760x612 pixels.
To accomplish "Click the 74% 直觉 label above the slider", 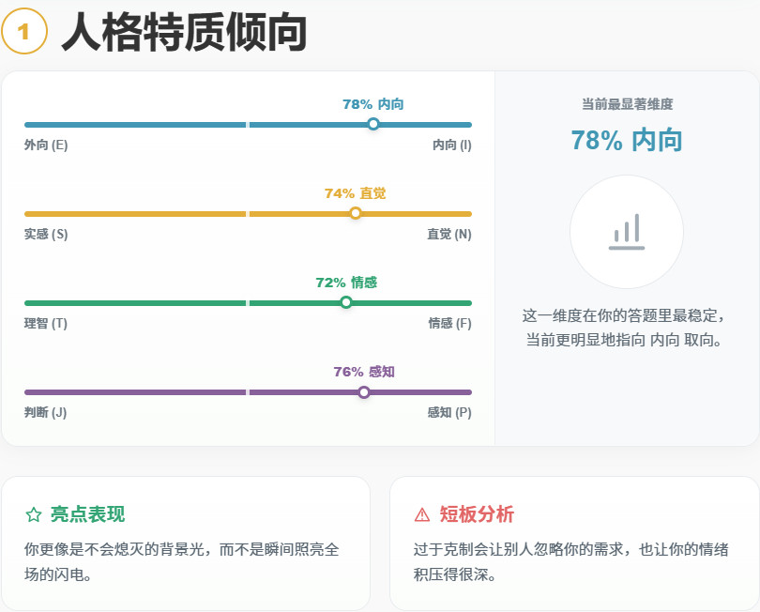I will [x=355, y=193].
